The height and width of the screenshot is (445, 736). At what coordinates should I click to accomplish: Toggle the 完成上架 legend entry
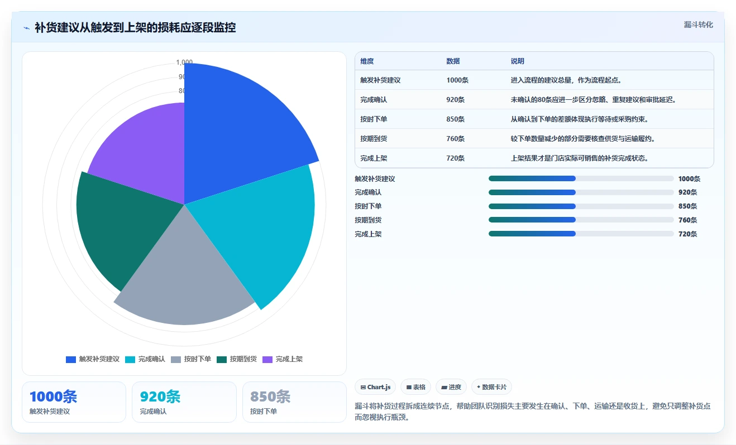point(283,360)
